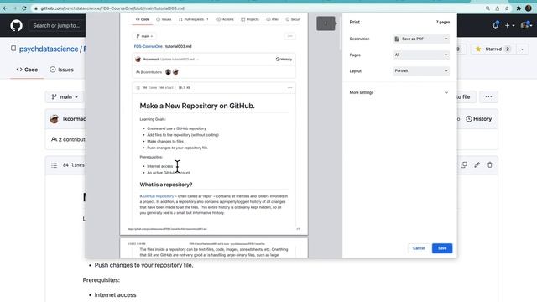Open the notifications bell
Viewport: 537px width, 302px height.
496,25
